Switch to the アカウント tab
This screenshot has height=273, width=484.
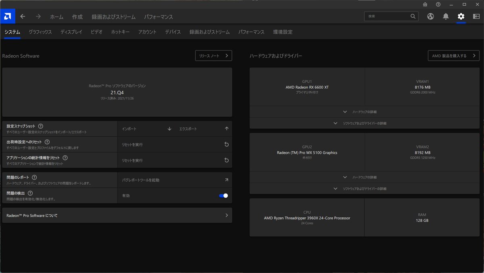[x=147, y=32]
